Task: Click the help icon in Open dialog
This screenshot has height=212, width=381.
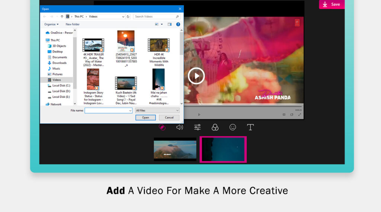Action: (178, 24)
